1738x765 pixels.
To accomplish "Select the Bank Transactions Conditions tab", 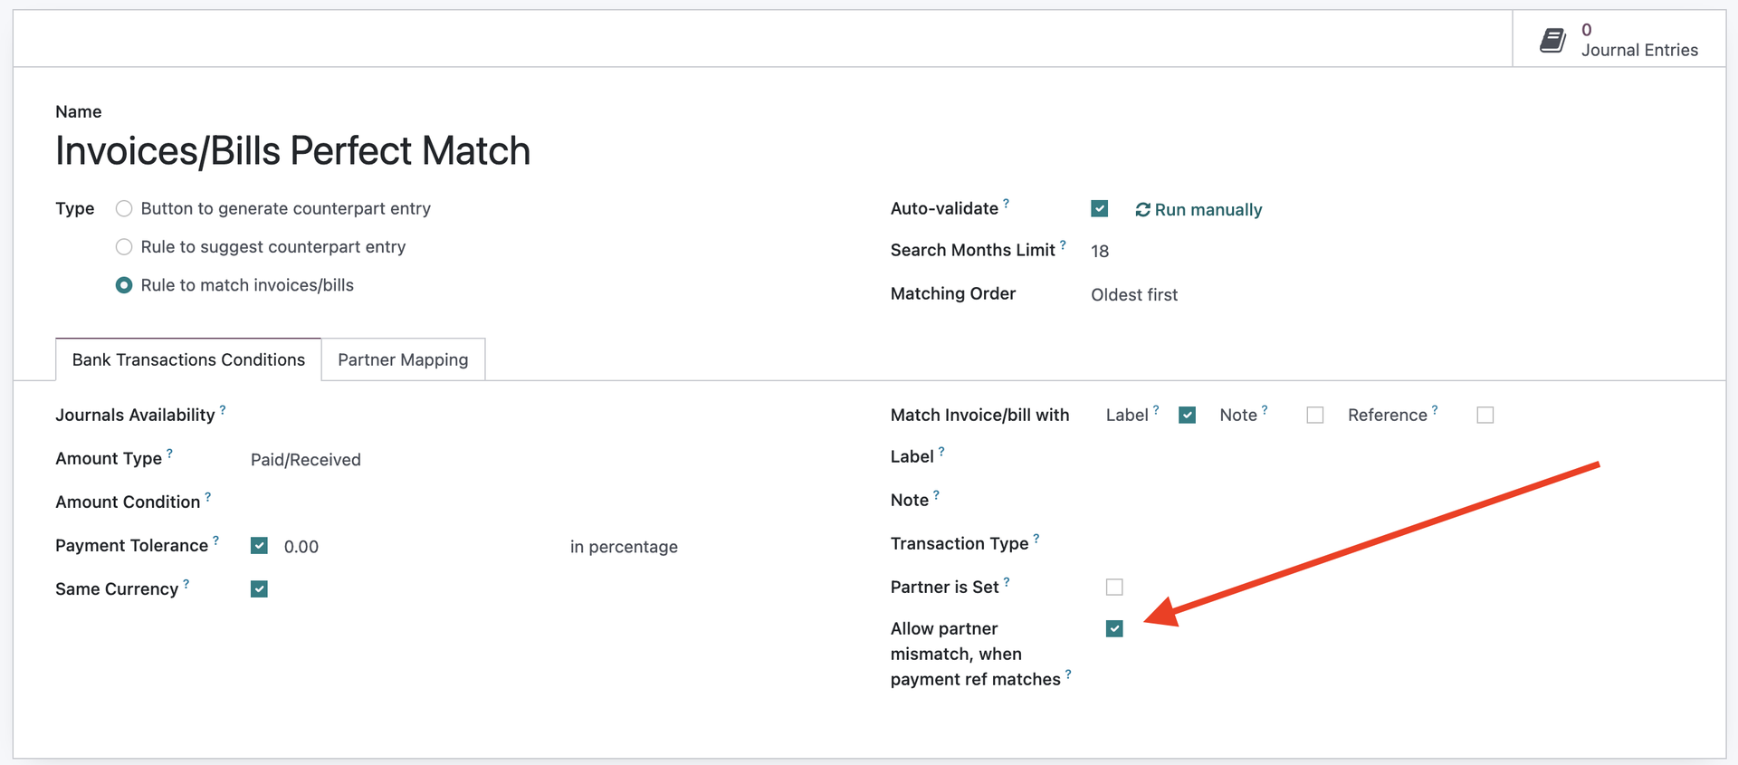I will tap(188, 360).
